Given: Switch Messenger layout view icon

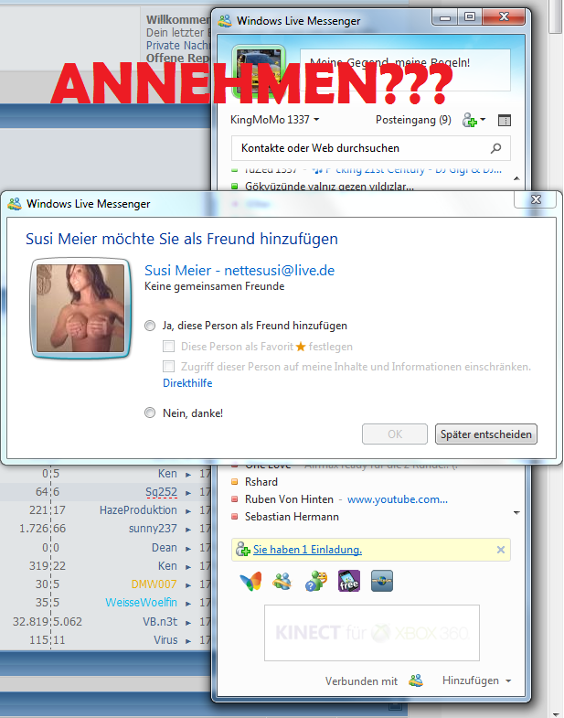Looking at the screenshot, I should point(504,121).
